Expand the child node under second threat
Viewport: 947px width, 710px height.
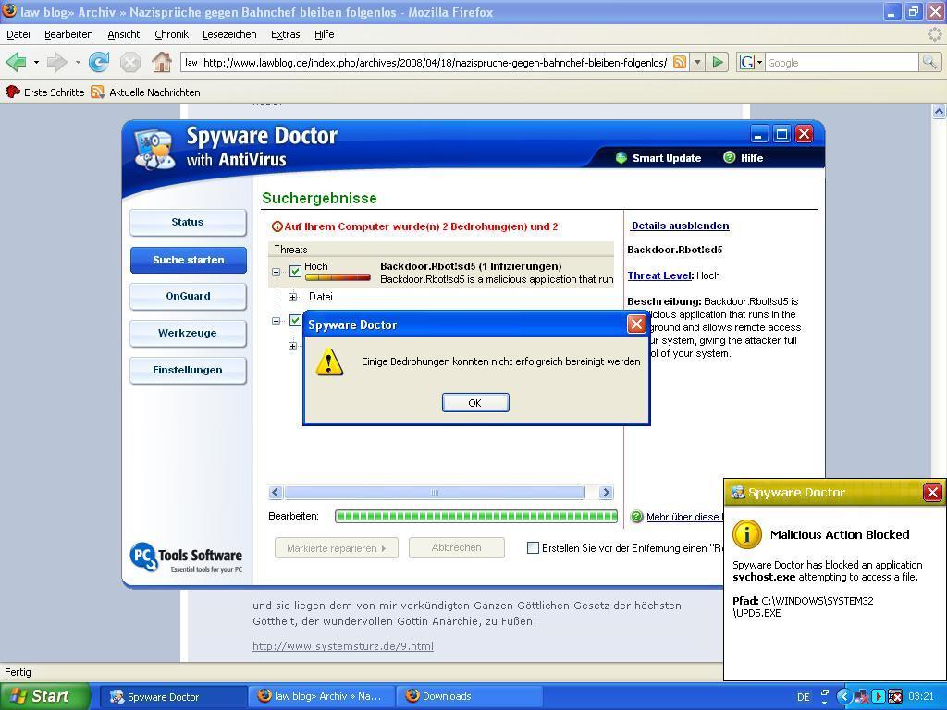(293, 346)
